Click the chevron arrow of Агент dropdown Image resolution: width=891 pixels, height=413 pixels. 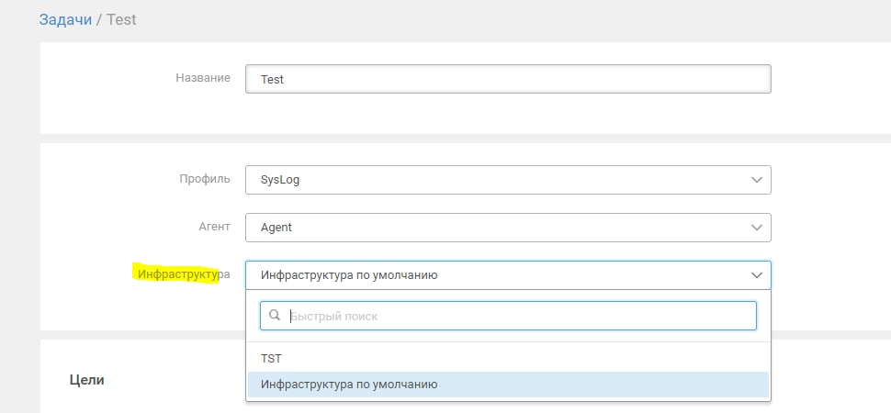pos(756,228)
